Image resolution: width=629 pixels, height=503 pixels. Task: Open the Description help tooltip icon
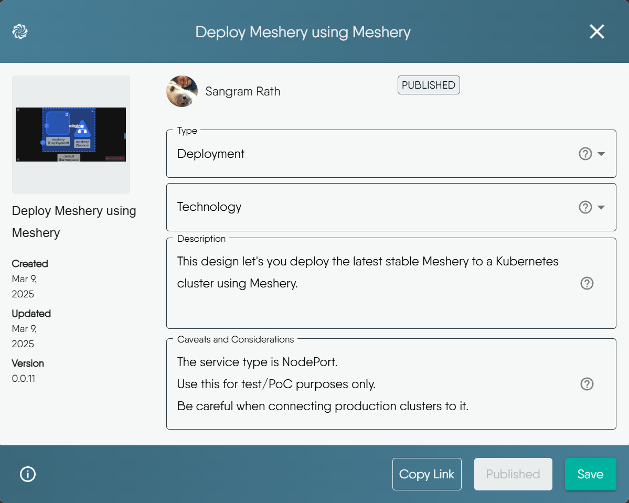(x=587, y=283)
